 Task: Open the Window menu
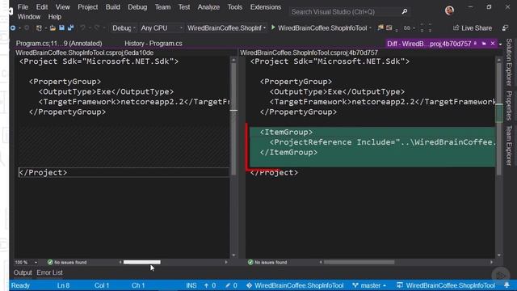(x=29, y=17)
